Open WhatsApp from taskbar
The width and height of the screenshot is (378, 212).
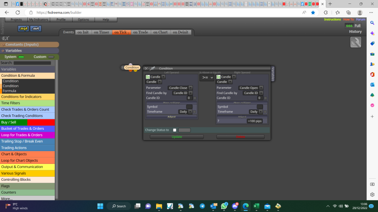(x=224, y=206)
